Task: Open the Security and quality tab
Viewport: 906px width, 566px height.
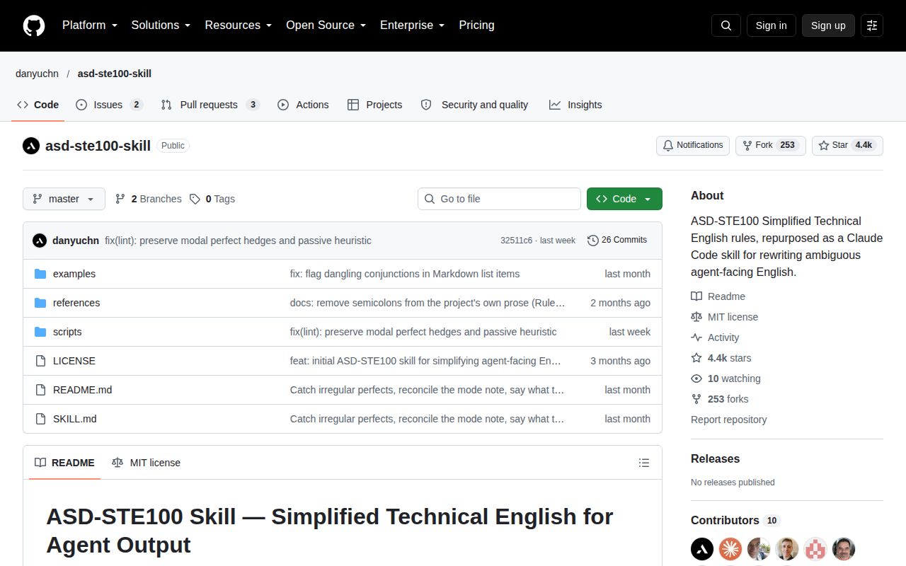Action: tap(474, 105)
